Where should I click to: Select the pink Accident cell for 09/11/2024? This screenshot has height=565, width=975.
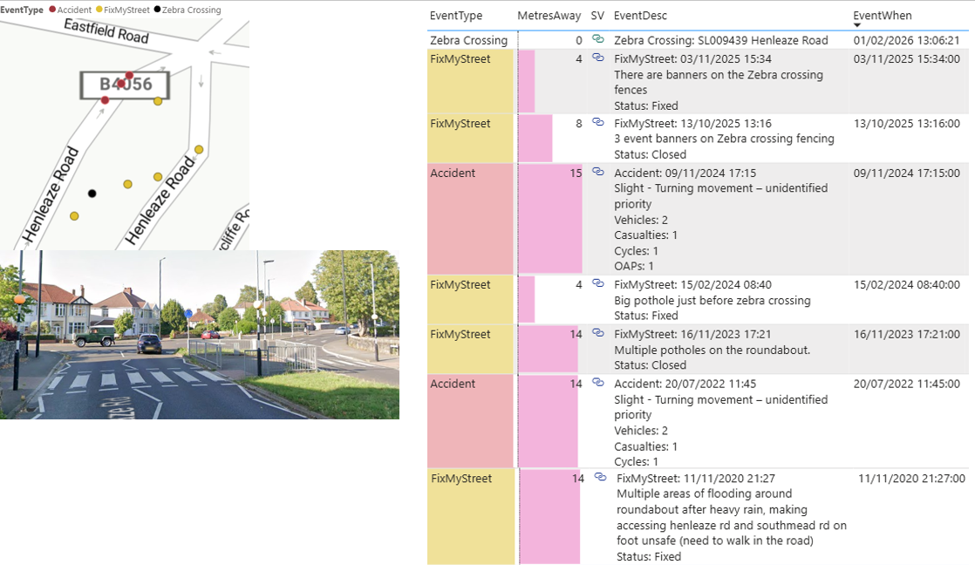pyautogui.click(x=471, y=218)
